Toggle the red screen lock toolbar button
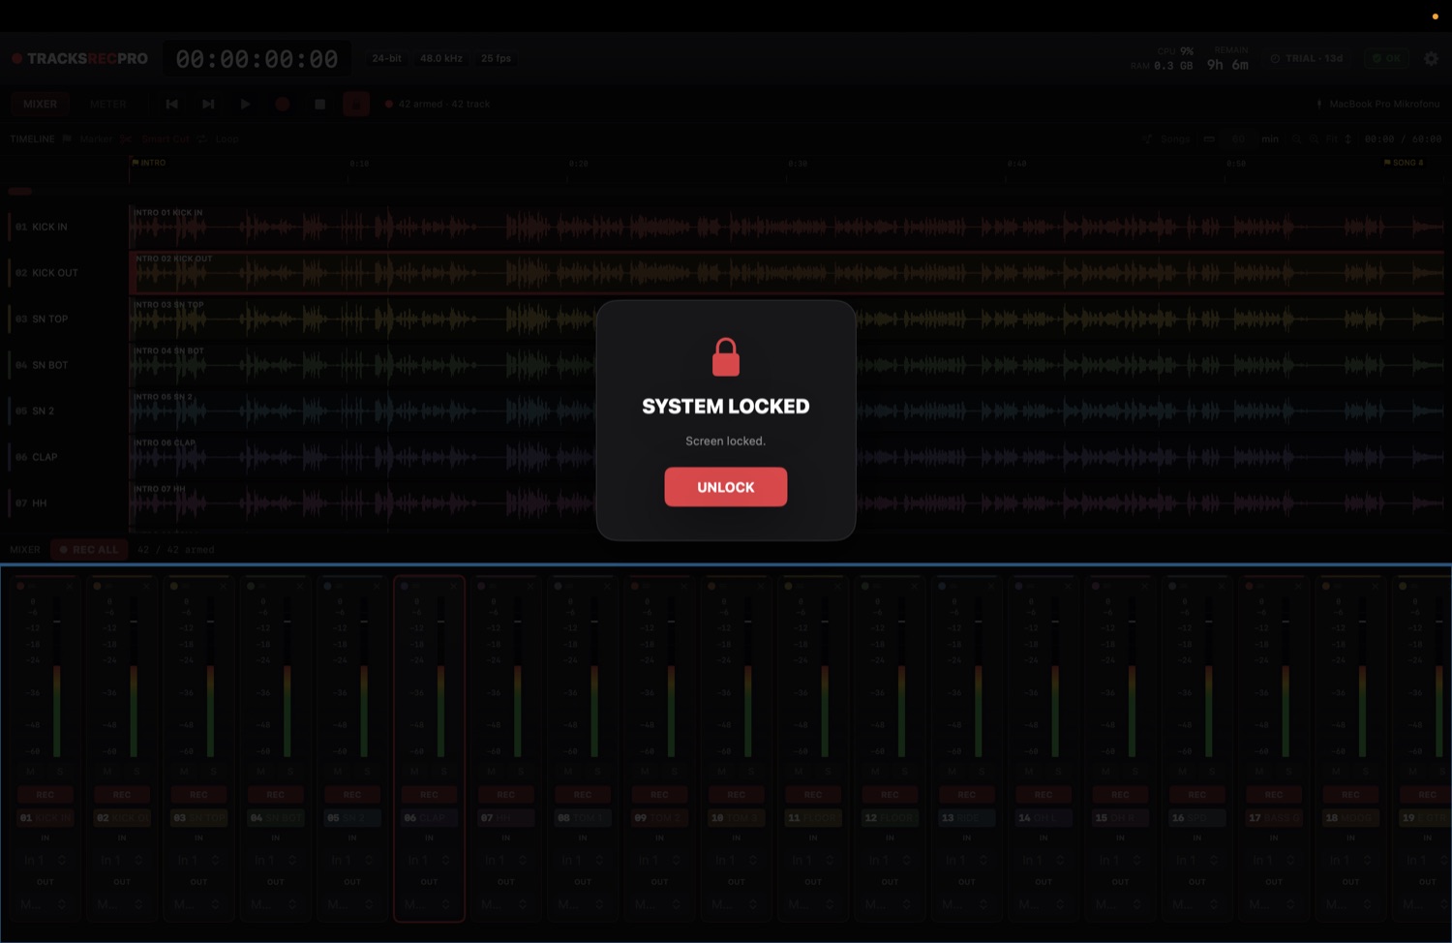This screenshot has width=1452, height=943. pos(356,104)
